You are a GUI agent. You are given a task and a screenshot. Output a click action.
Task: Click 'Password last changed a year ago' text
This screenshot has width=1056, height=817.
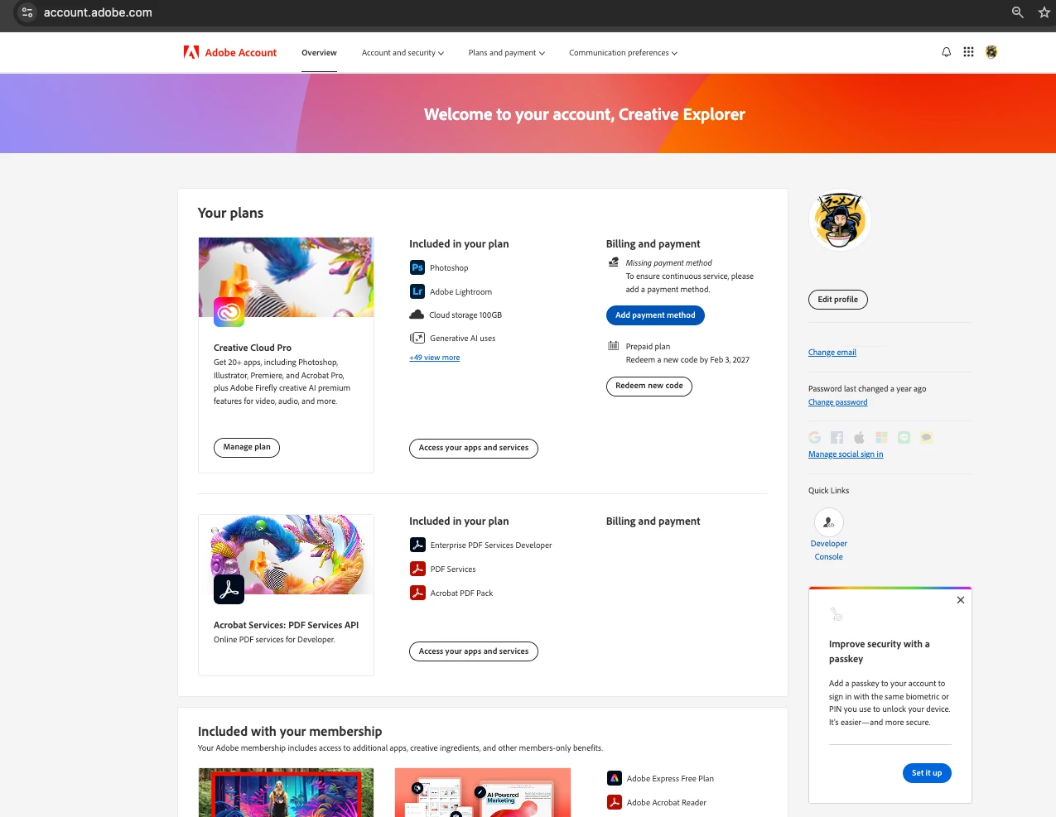[x=867, y=389]
